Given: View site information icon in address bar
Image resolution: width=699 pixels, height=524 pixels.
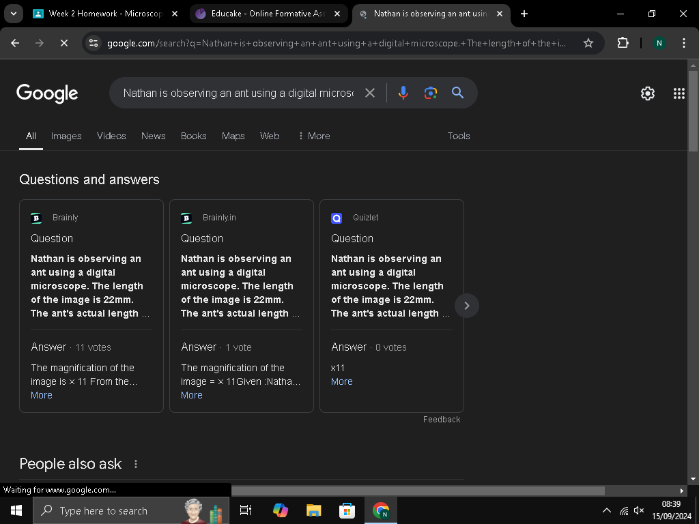Looking at the screenshot, I should point(94,43).
